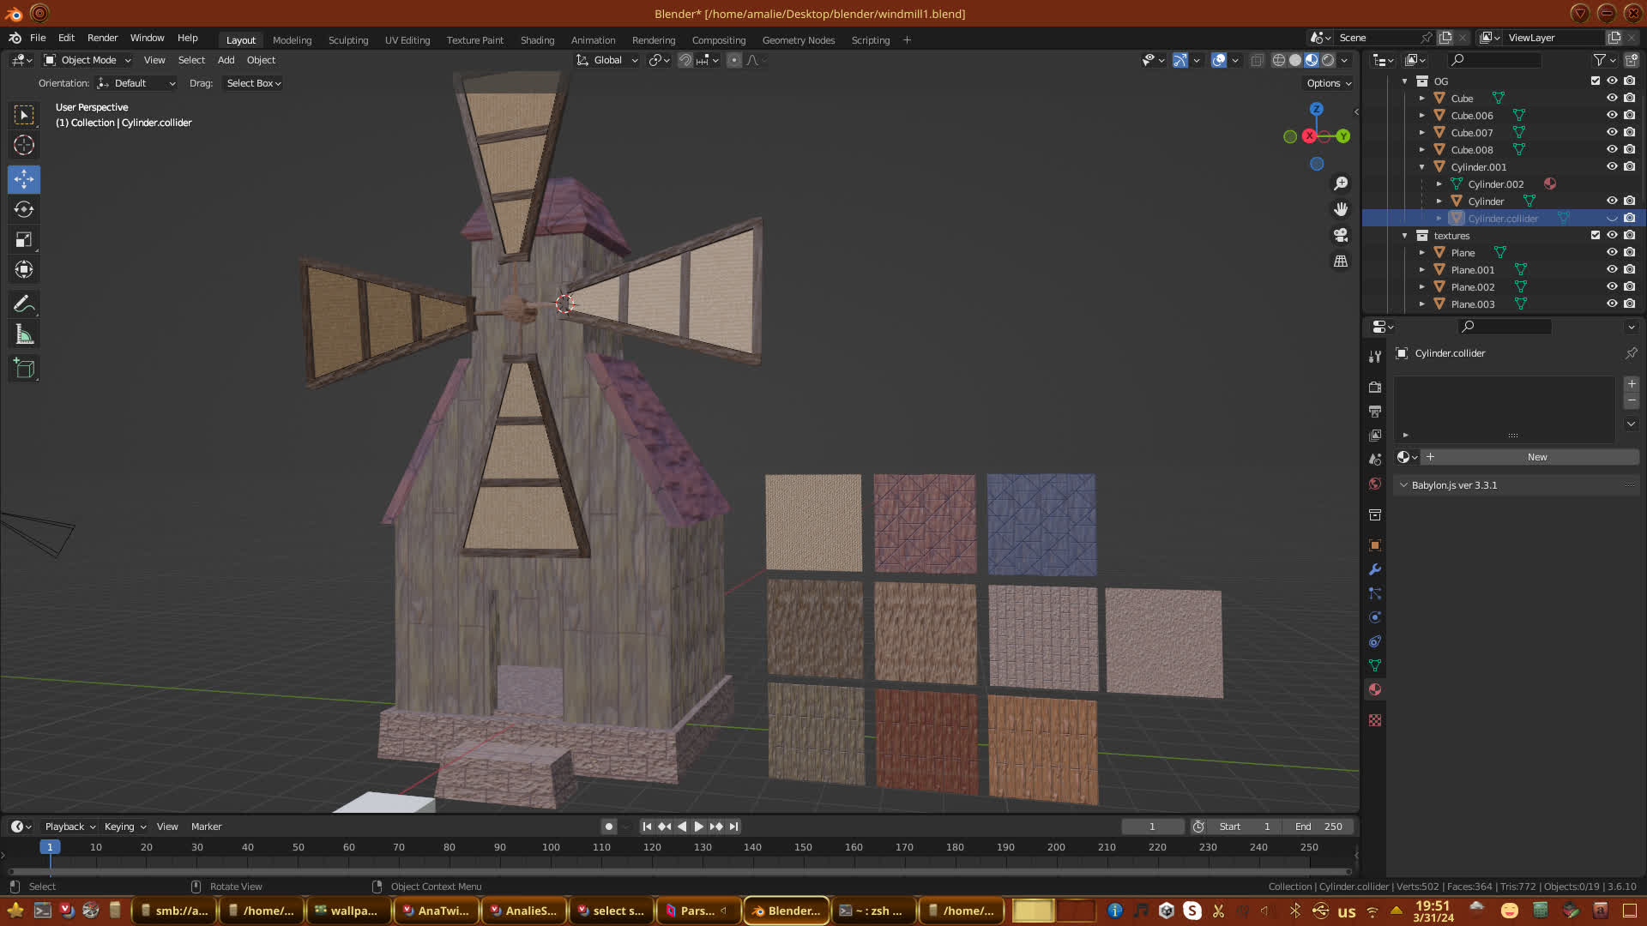Collapse the Cylinder.001 tree item
Viewport: 1647px width, 926px height.
(x=1421, y=167)
